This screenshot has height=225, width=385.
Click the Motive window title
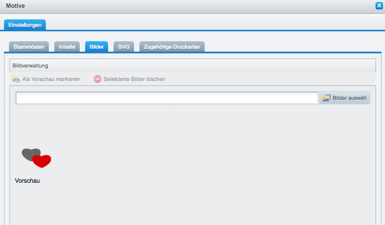click(15, 6)
